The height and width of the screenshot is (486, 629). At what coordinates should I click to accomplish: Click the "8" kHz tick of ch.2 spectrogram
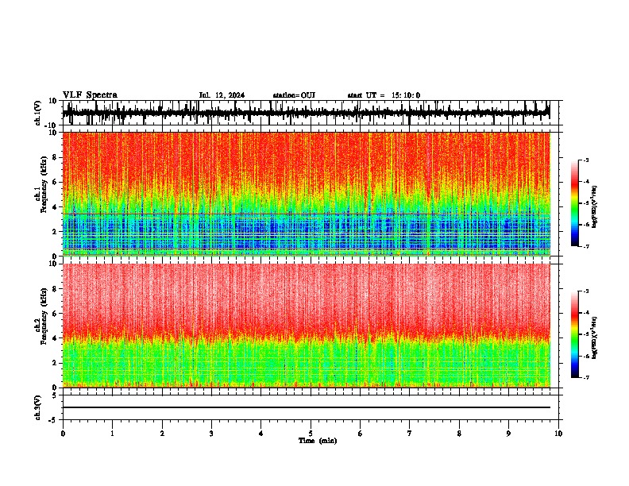pyautogui.click(x=55, y=289)
